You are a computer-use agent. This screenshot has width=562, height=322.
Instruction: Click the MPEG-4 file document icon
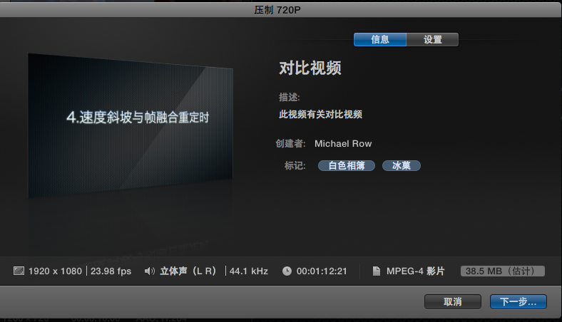pyautogui.click(x=376, y=271)
